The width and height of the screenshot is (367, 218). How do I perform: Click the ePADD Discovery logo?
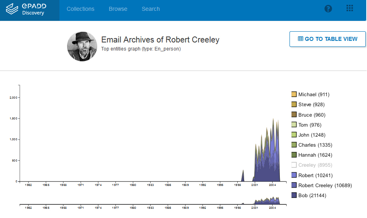[x=28, y=10]
